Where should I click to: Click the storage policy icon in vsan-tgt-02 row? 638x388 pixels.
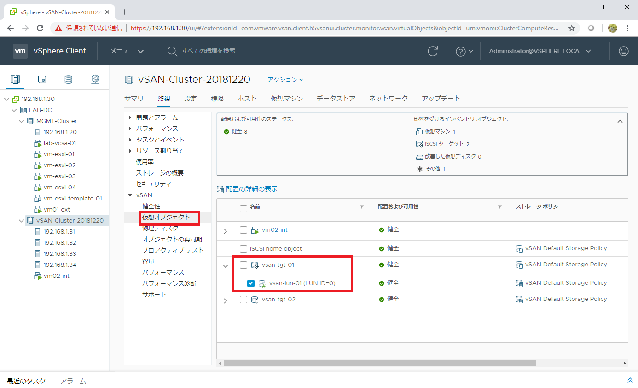520,299
